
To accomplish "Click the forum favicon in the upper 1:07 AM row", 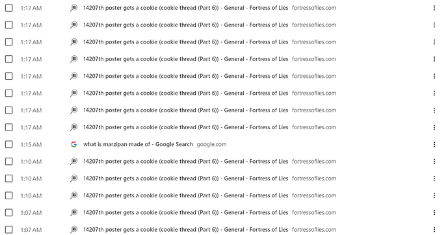I will (73, 212).
